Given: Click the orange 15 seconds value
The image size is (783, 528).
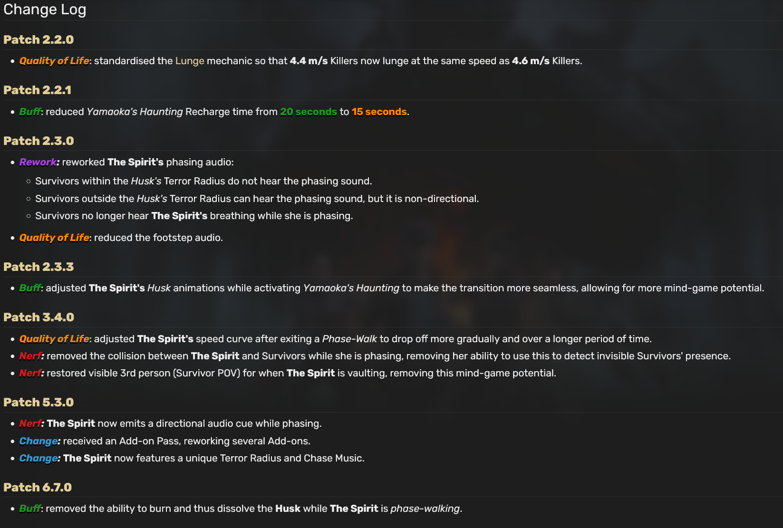Looking at the screenshot, I should 379,112.
